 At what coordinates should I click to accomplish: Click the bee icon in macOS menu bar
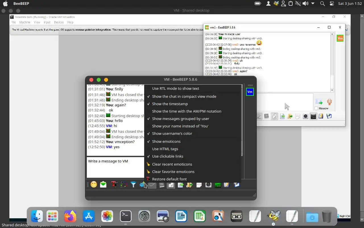pyautogui.click(x=276, y=4)
